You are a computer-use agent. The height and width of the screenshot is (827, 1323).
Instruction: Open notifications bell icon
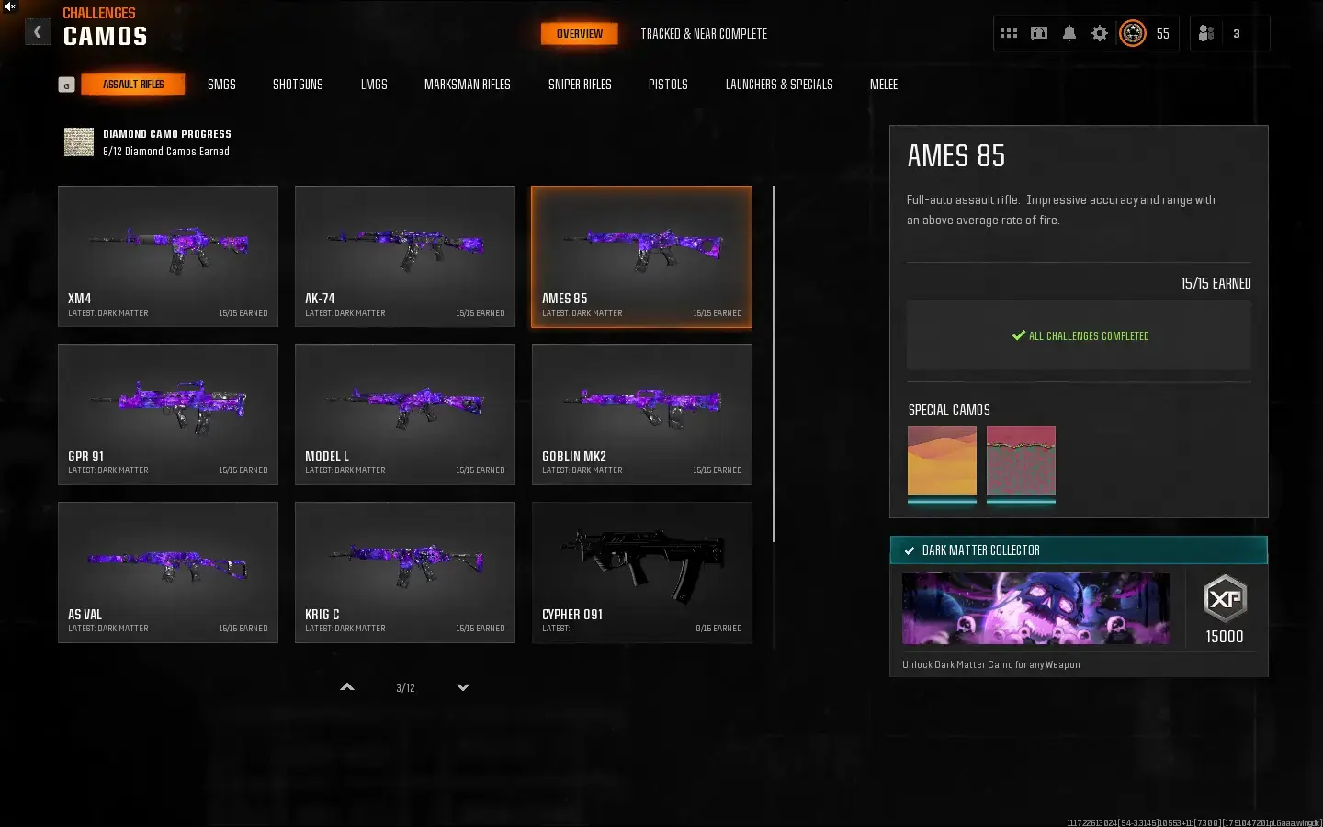point(1069,33)
